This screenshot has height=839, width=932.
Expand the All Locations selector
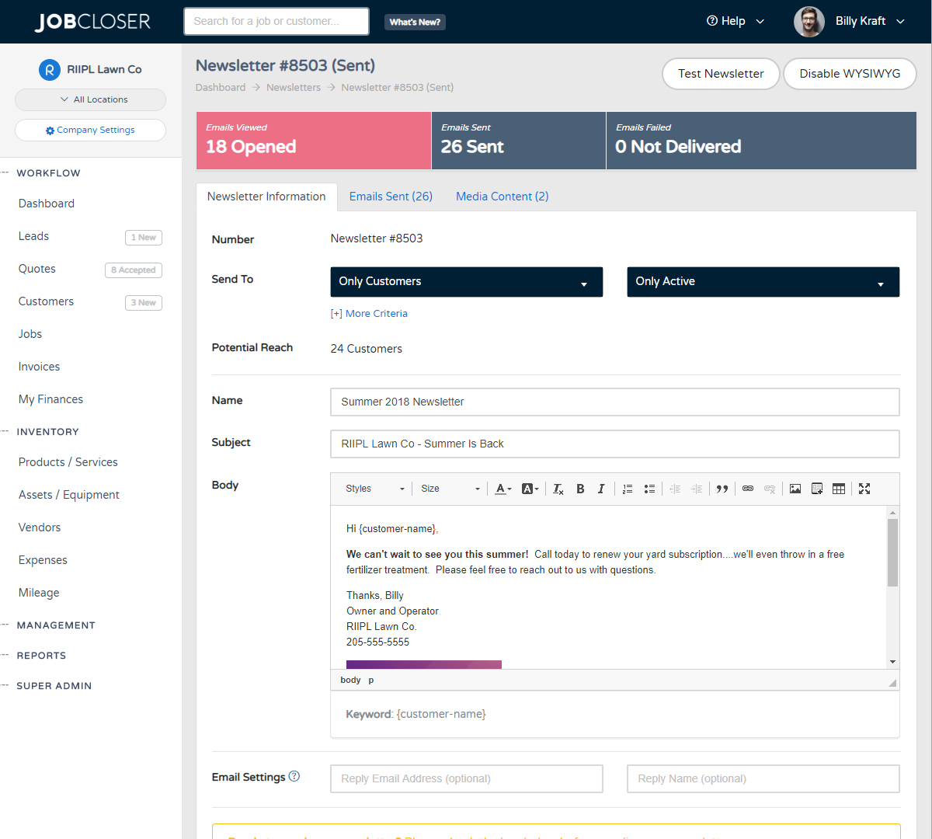pyautogui.click(x=90, y=99)
